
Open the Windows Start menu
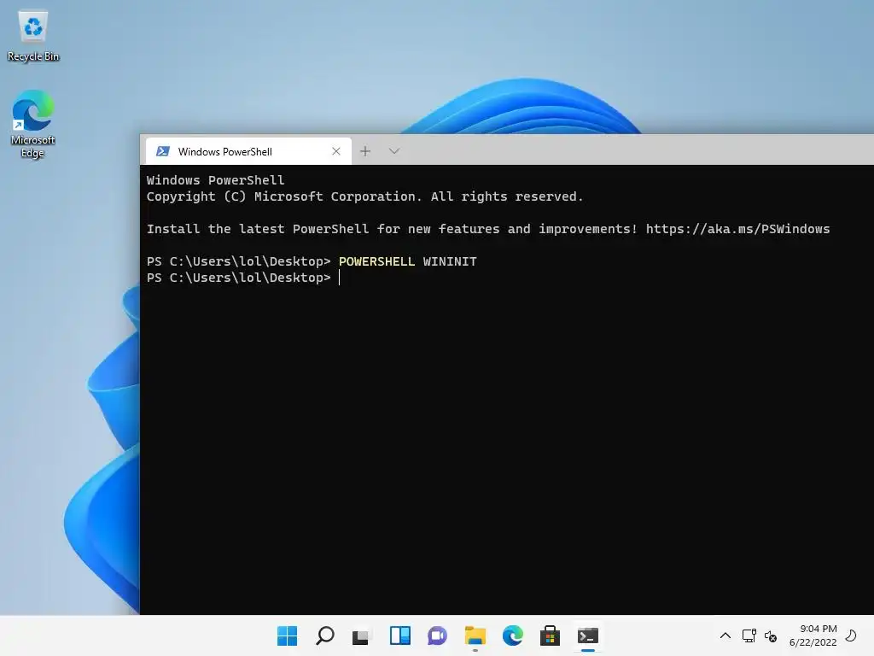[x=287, y=635]
